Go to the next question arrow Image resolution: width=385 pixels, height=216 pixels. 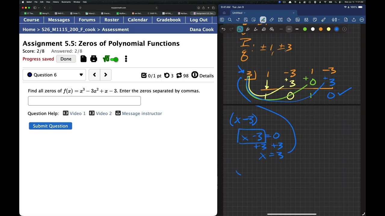click(106, 75)
